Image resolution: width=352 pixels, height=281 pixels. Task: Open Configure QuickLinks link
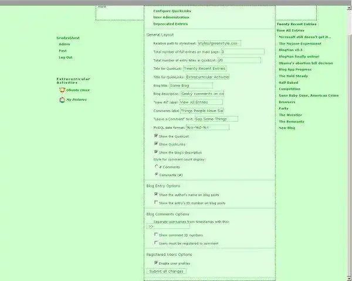[x=172, y=11]
